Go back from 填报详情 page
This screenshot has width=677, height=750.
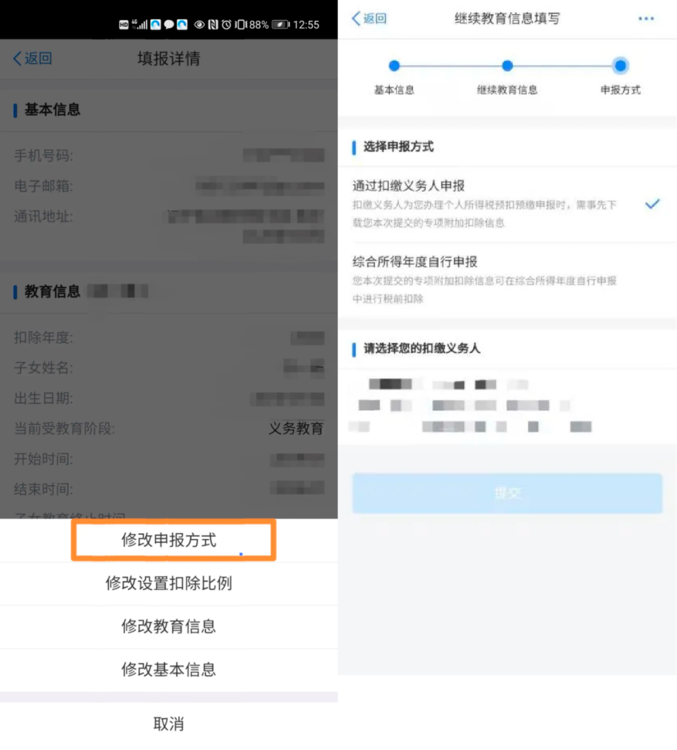pyautogui.click(x=33, y=58)
